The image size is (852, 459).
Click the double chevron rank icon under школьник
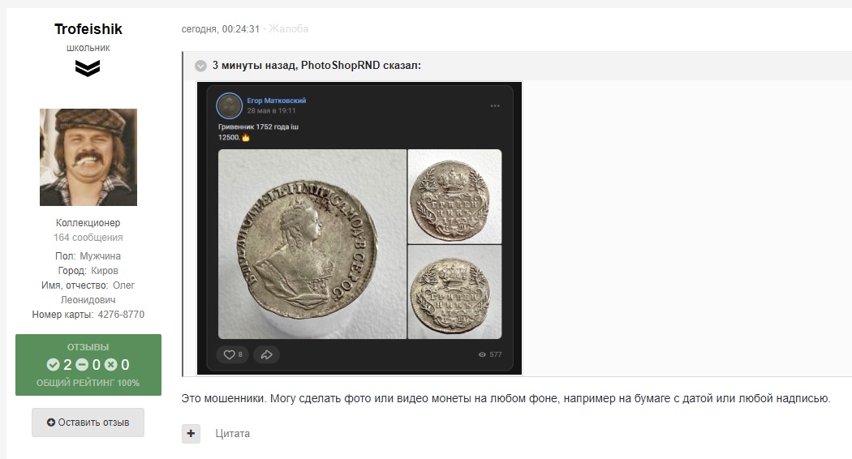(88, 70)
